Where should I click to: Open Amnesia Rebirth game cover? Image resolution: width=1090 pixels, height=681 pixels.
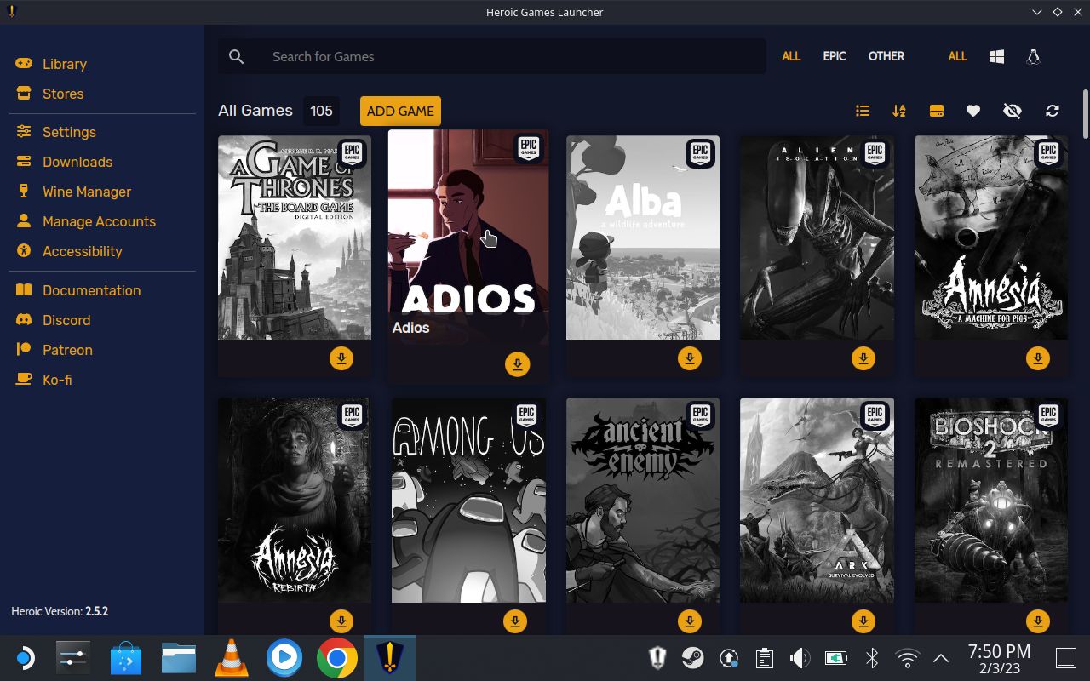(295, 500)
